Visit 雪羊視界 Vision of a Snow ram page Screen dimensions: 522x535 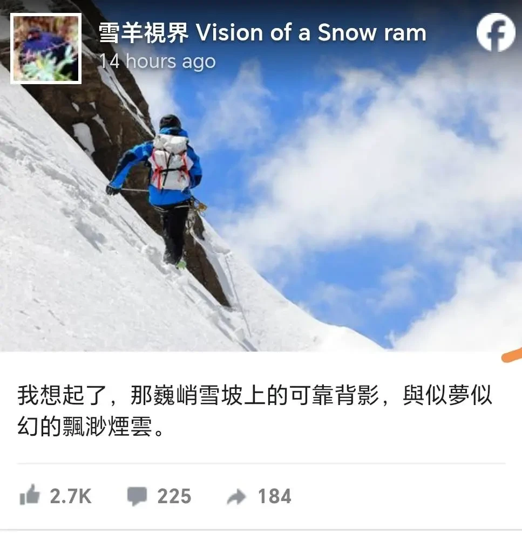(x=262, y=33)
